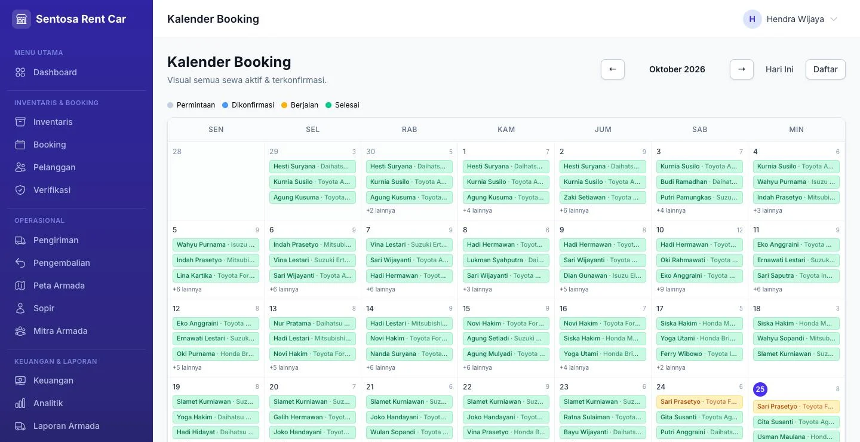Open the Keuangan menu item
This screenshot has height=442, width=860.
click(76, 380)
